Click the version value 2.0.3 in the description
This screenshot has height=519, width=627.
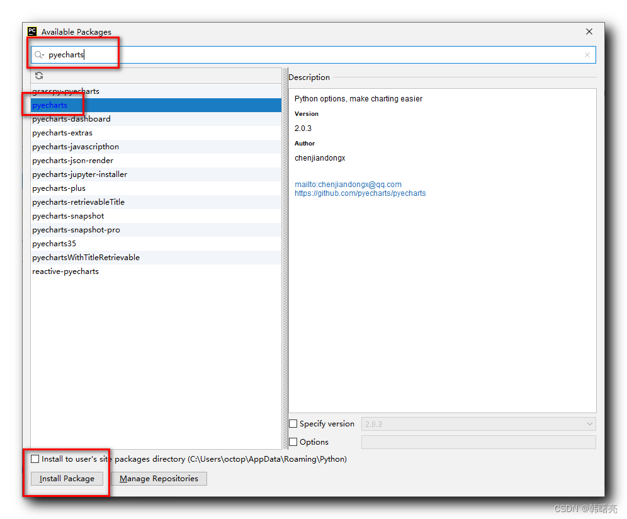click(303, 128)
